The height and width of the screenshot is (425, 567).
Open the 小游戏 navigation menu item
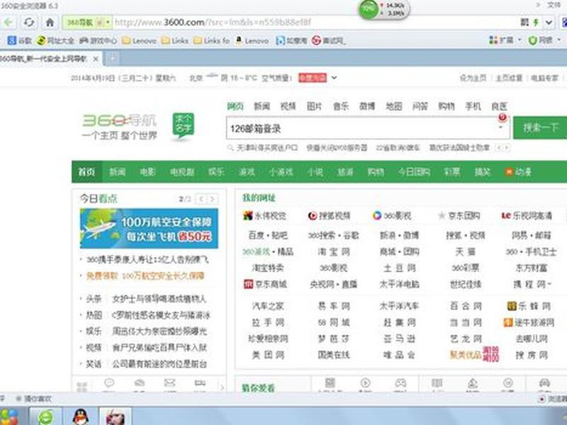[x=281, y=171]
